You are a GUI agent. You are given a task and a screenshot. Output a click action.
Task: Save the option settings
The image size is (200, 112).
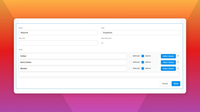(x=176, y=84)
